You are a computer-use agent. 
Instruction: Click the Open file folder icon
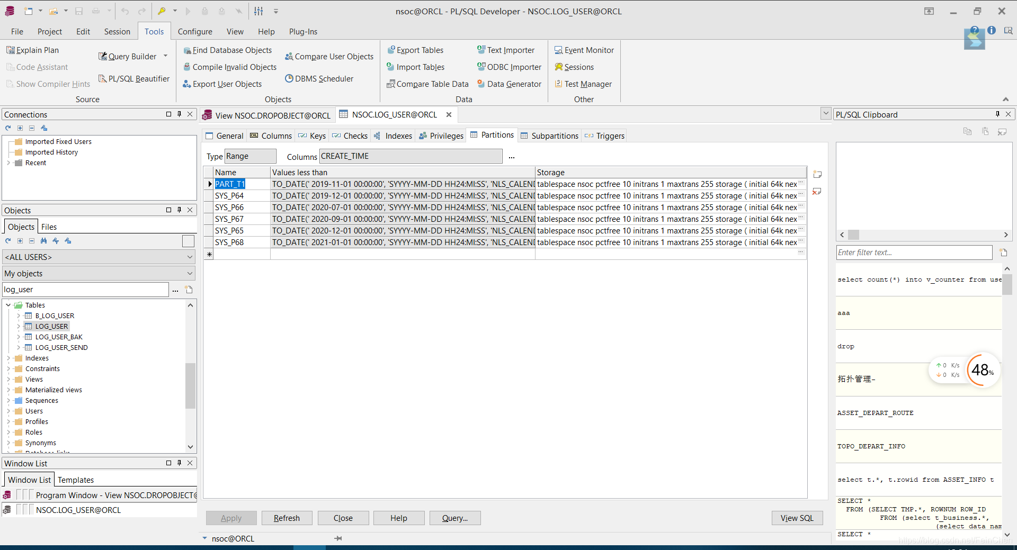pyautogui.click(x=53, y=11)
